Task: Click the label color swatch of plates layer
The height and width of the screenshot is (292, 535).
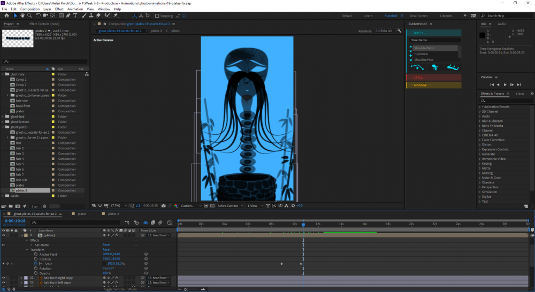Action: [x=26, y=235]
